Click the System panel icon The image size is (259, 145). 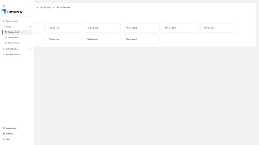tap(4, 21)
